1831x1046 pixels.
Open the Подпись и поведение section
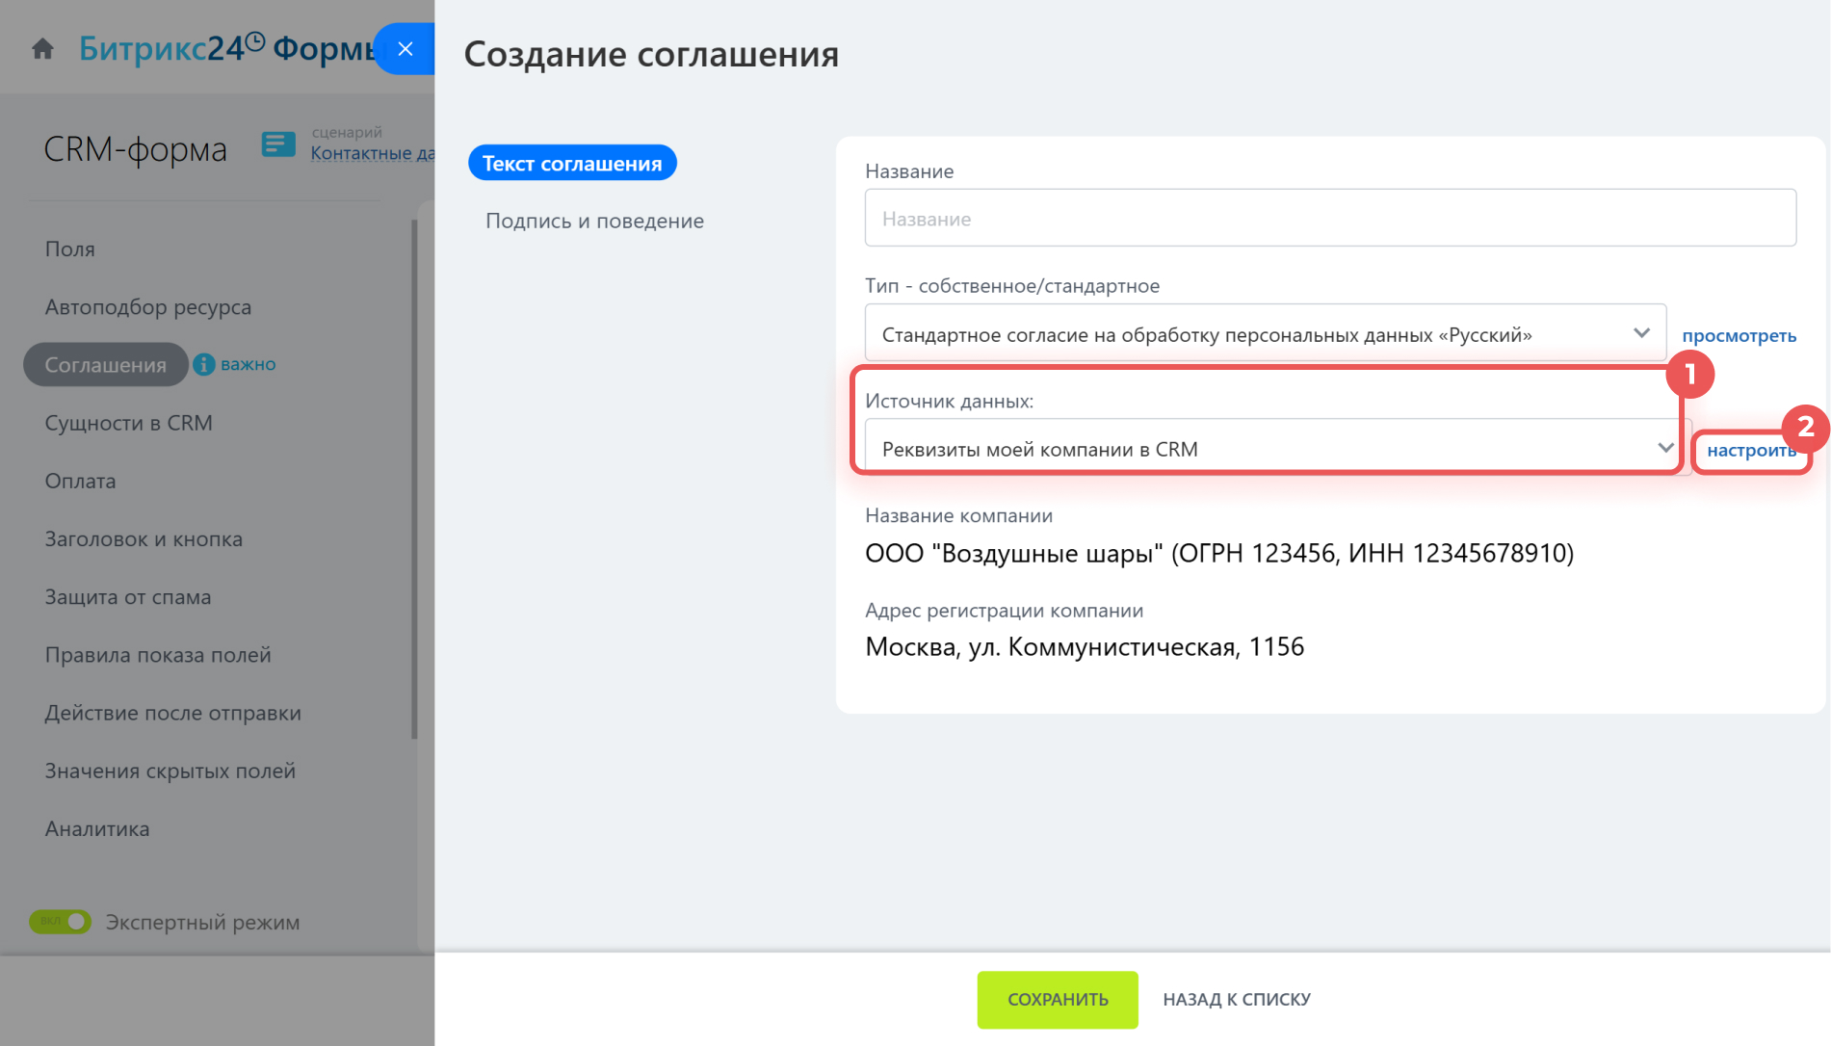click(594, 221)
